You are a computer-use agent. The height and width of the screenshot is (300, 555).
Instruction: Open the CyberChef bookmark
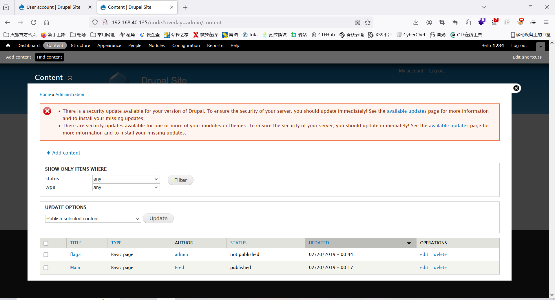click(411, 35)
